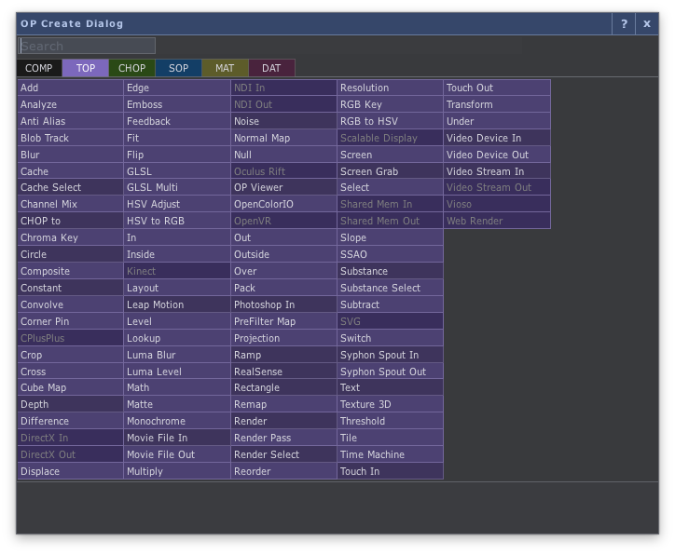Select the Web Render operator
Viewport: 675px width, 554px height.
click(497, 221)
